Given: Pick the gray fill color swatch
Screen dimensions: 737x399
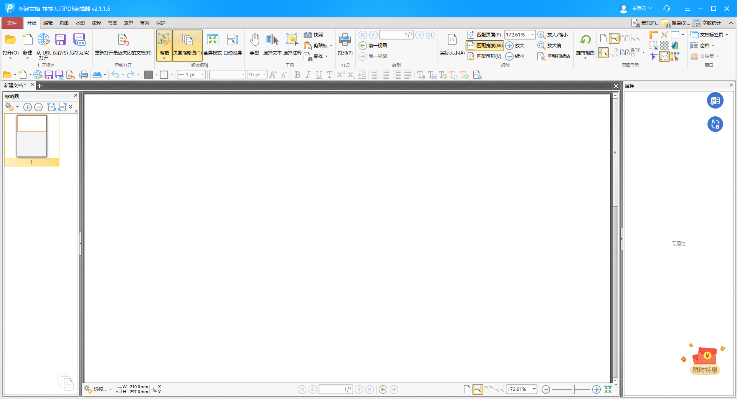Looking at the screenshot, I should pos(149,75).
